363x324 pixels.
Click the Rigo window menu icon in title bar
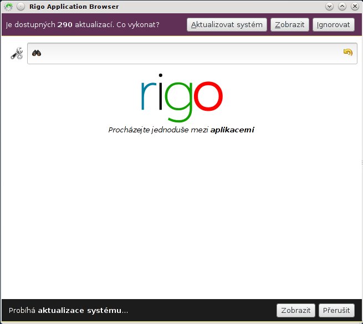point(8,7)
